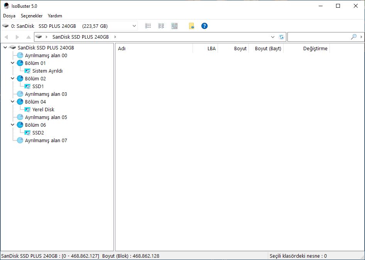
Task: Open the address bar history dropdown
Action: (x=273, y=37)
